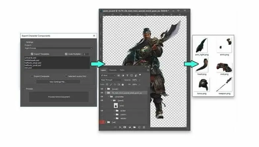Viewport: 259px width, 147px height.
Task: Toggle Export Templates checkbox
Action: pos(32,54)
